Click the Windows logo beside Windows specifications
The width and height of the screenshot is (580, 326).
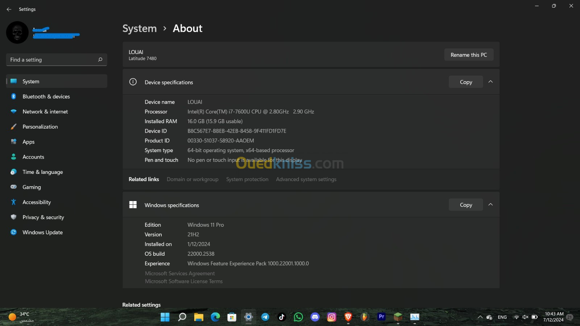133,205
